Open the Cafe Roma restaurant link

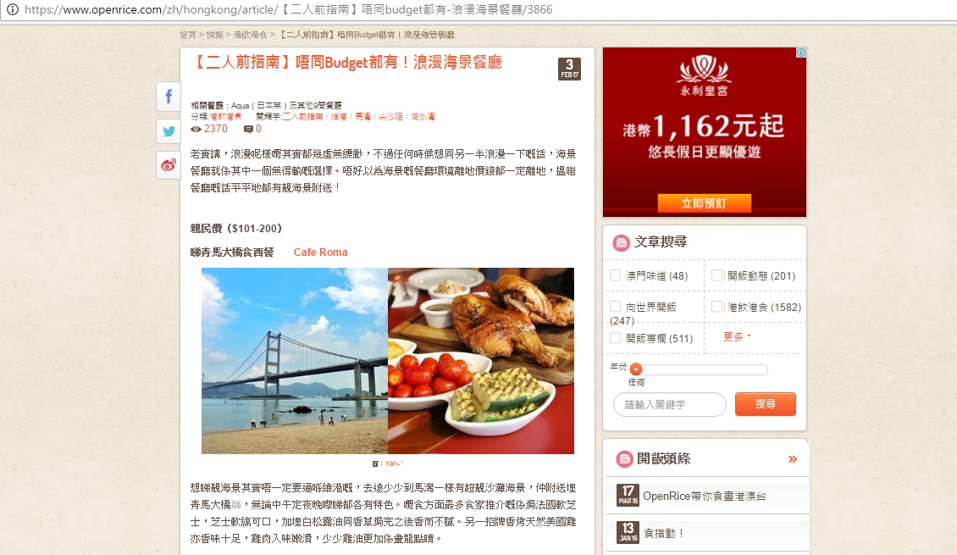[320, 253]
